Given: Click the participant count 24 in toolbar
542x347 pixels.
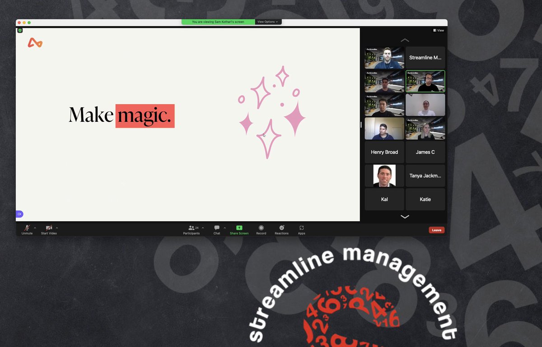Looking at the screenshot, I should tap(197, 228).
